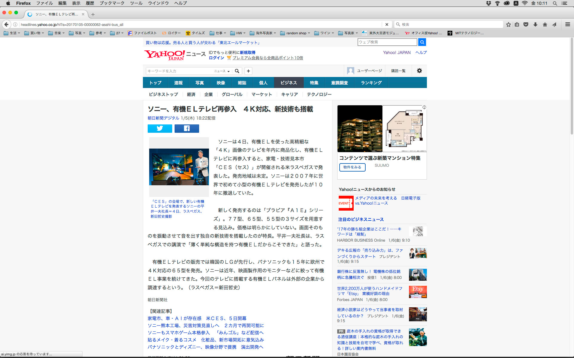Click the Twitter share button
574x358 pixels.
[x=160, y=129]
